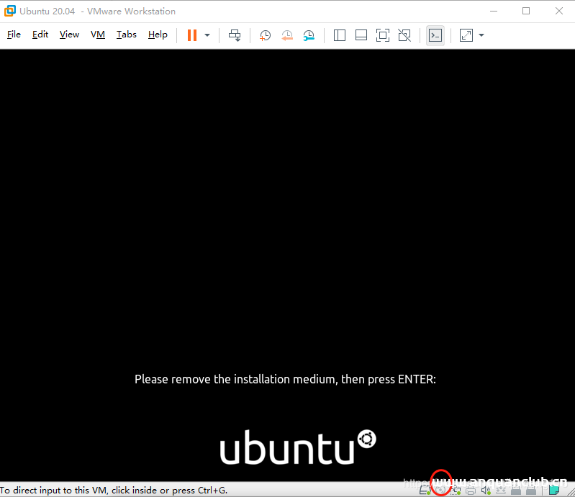This screenshot has height=497, width=575.
Task: Enter full screen mode
Action: pos(383,35)
